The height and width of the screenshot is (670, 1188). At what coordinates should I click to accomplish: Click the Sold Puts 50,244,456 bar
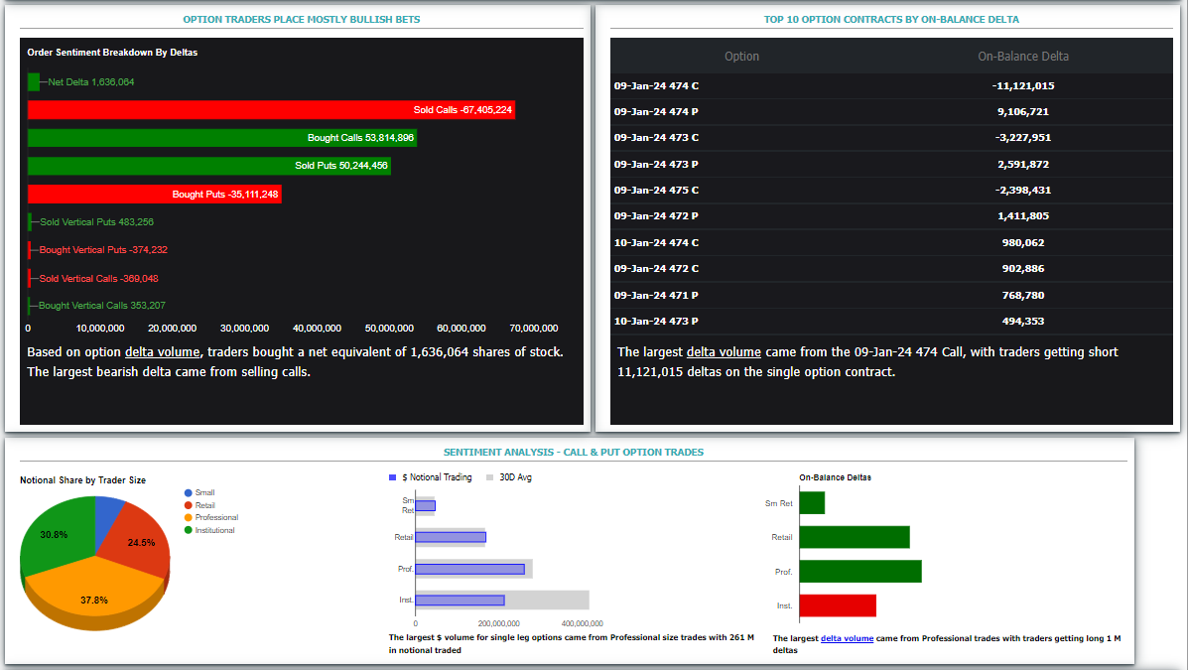209,166
